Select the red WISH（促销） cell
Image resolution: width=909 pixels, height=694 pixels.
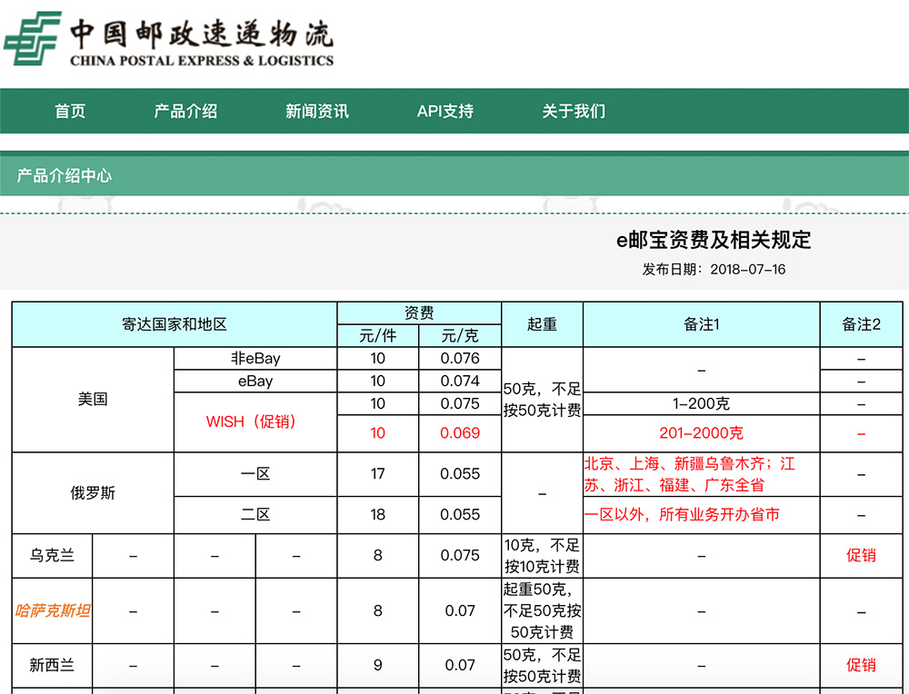[255, 421]
